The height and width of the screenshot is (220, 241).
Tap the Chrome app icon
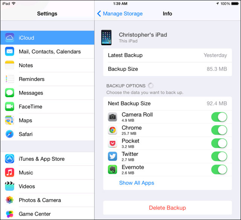pyautogui.click(x=113, y=130)
